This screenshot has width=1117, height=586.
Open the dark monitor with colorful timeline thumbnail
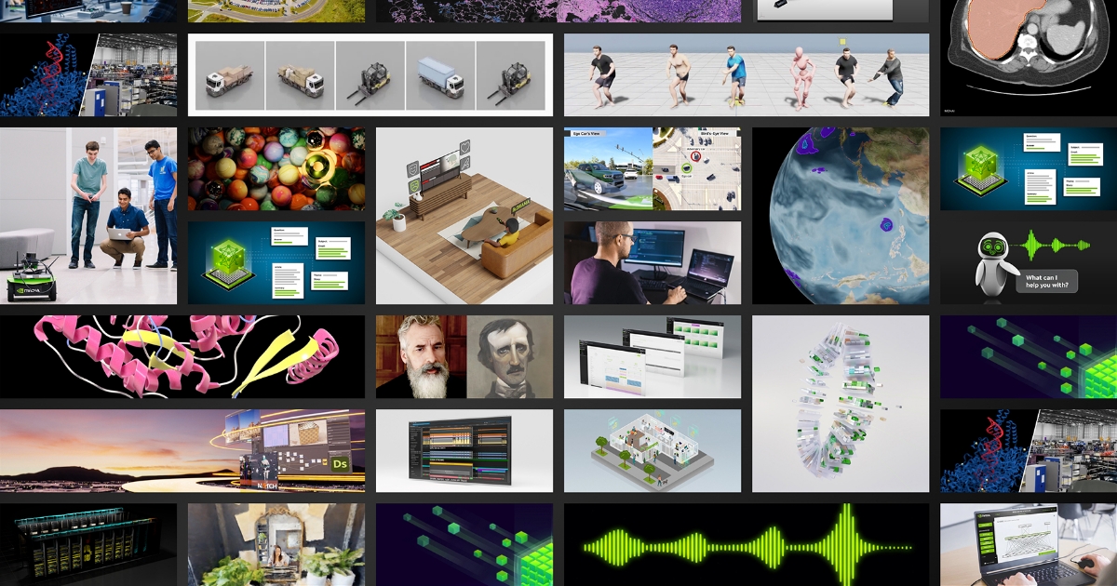coord(464,451)
